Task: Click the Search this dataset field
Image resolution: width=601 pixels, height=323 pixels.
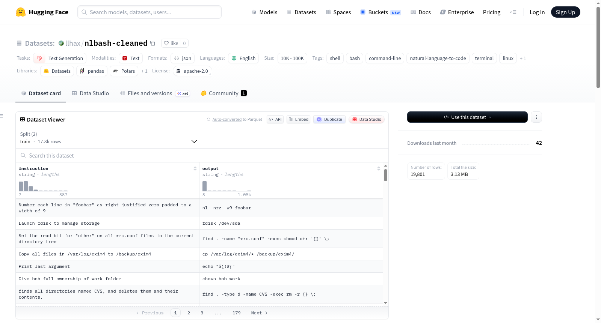Action: point(202,155)
